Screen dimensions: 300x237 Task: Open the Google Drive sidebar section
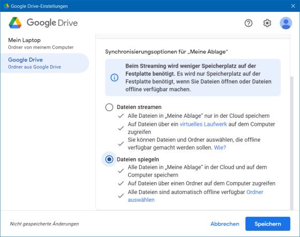click(44, 63)
